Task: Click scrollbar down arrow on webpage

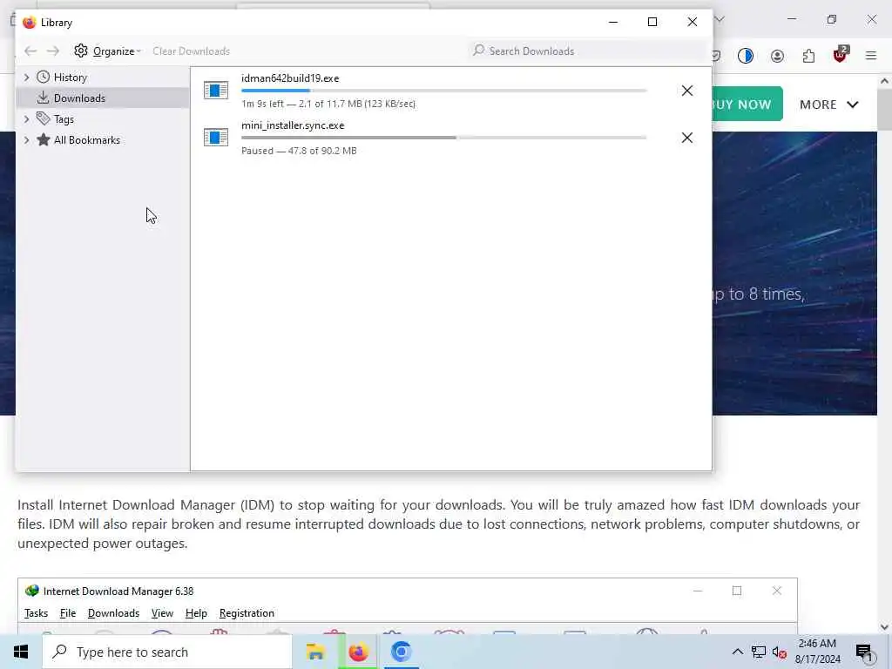Action: point(884,626)
